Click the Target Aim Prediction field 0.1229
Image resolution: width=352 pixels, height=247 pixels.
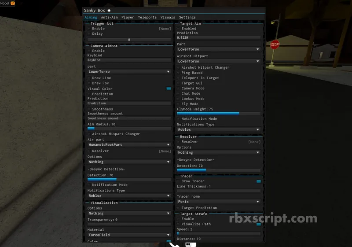(219, 38)
